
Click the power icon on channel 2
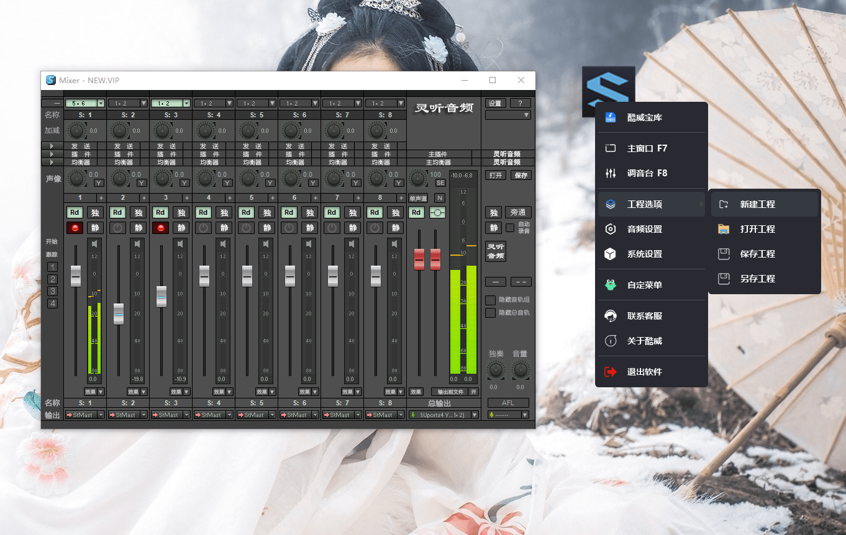(x=117, y=228)
